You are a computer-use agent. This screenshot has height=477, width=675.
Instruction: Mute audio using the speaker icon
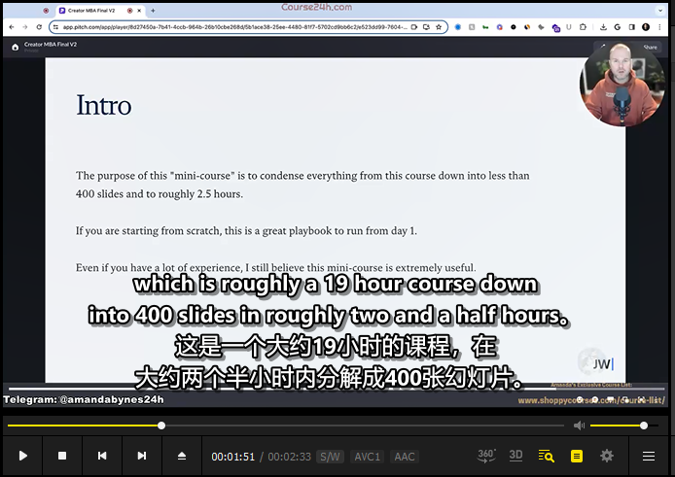(579, 426)
